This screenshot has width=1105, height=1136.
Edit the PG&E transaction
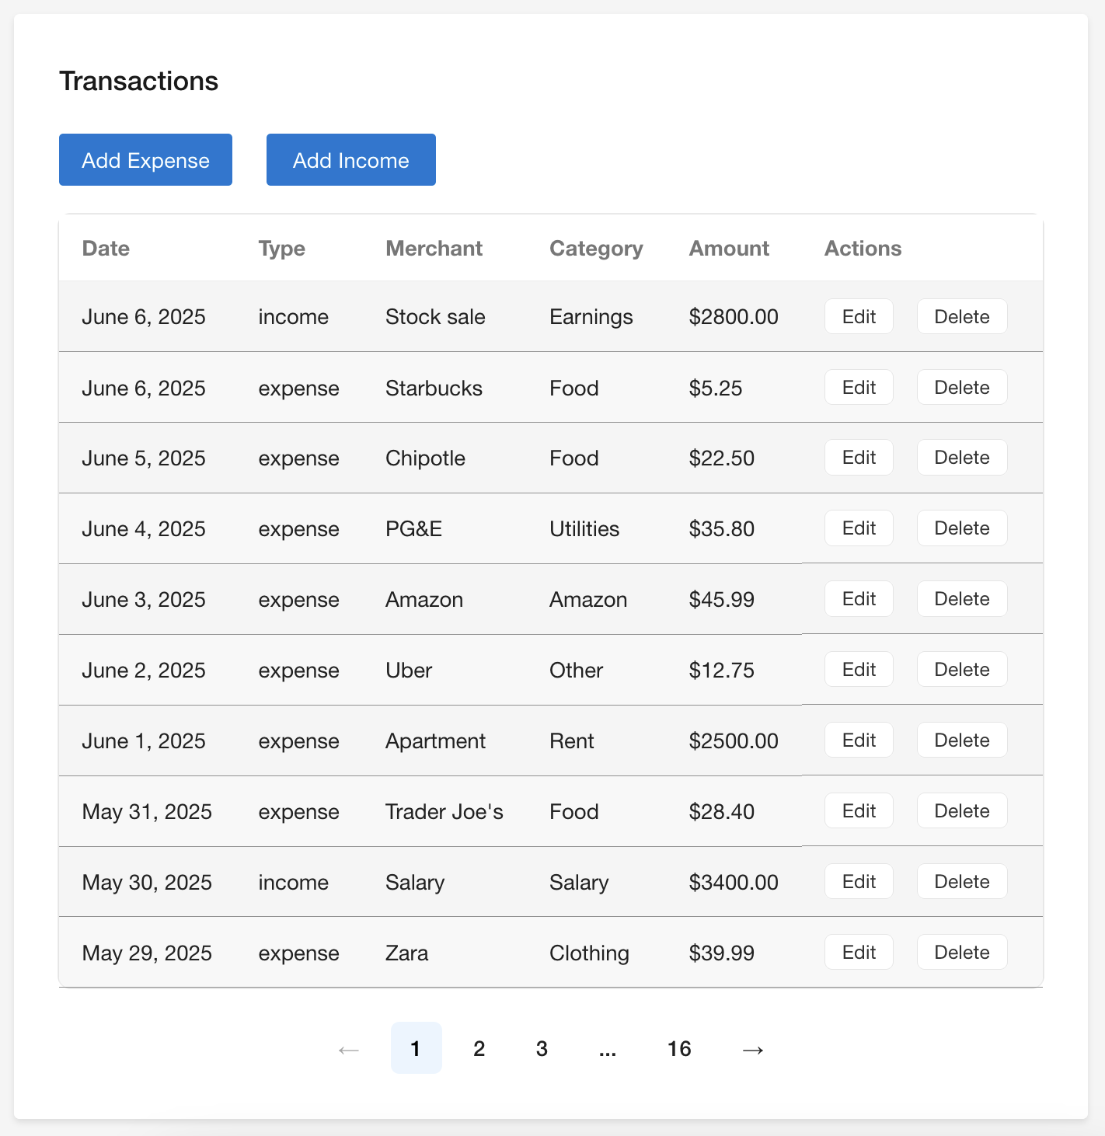pos(859,528)
